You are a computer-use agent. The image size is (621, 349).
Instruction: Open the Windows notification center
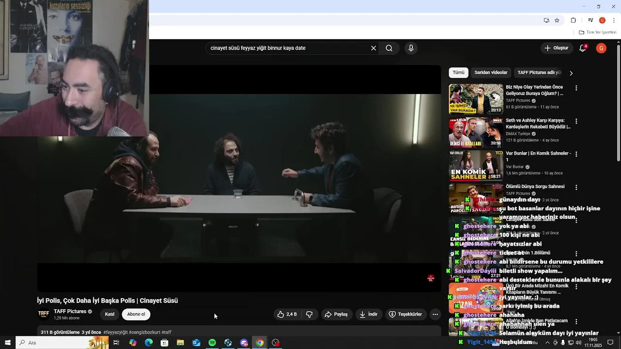coord(610,343)
